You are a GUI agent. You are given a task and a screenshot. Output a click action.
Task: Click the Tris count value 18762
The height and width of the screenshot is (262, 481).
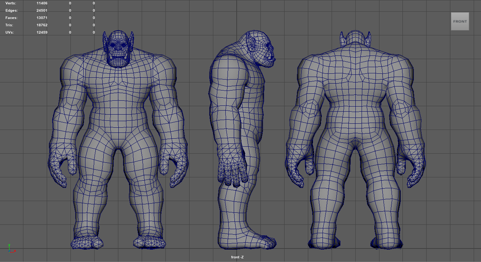click(42, 25)
